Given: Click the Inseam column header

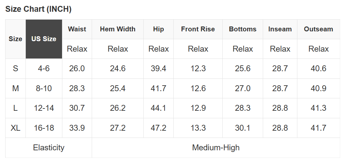Looking at the screenshot, I should [x=280, y=29].
